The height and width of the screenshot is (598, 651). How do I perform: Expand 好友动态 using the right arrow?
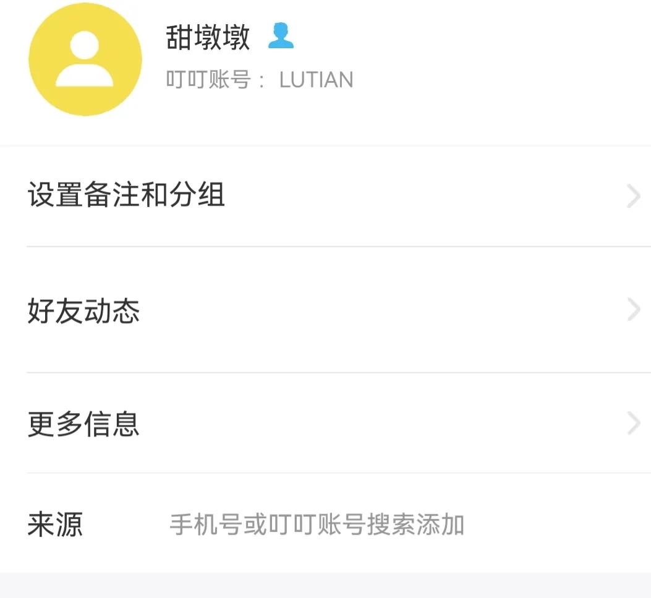632,309
